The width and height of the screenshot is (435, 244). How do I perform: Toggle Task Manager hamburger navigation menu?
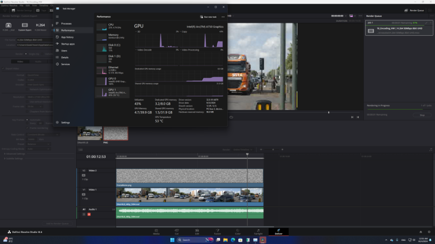pyautogui.click(x=57, y=17)
